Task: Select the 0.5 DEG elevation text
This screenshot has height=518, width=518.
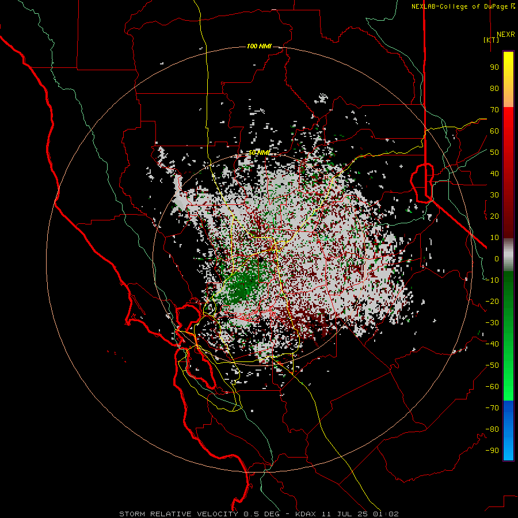Action: [x=262, y=514]
